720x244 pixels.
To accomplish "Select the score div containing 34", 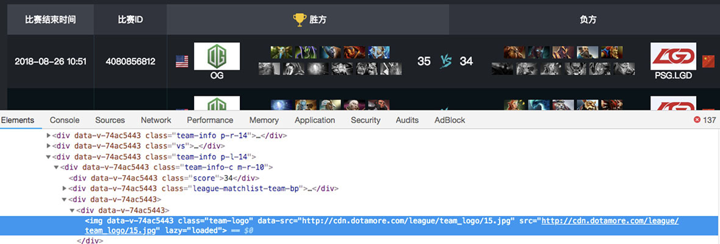I will coord(164,178).
